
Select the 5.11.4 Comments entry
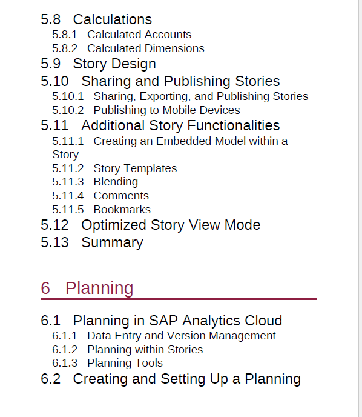coord(100,196)
